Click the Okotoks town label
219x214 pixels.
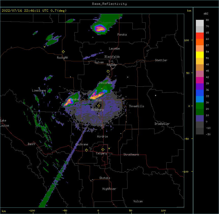105,178
